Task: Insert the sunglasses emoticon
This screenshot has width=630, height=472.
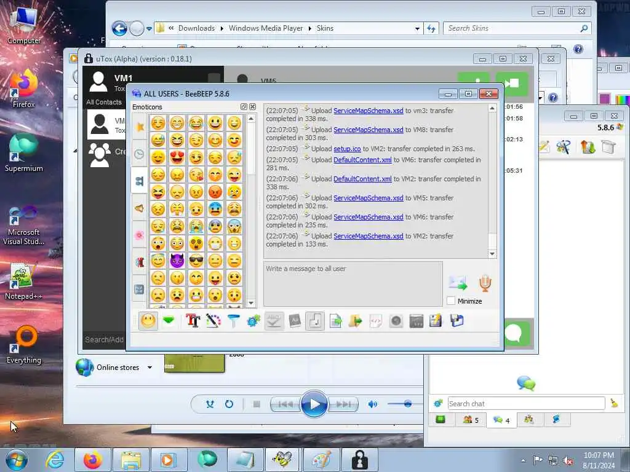Action: point(196,261)
